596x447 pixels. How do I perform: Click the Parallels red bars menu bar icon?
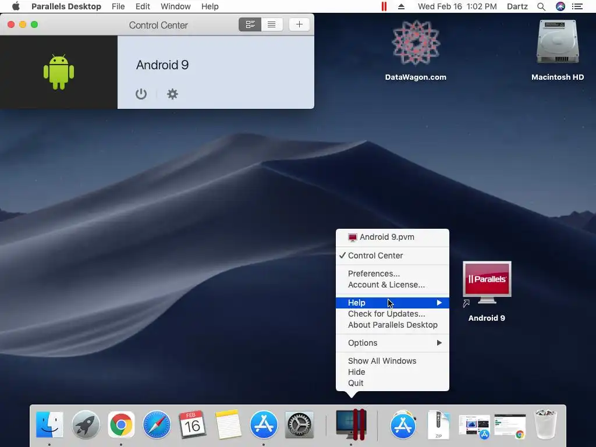click(x=384, y=6)
